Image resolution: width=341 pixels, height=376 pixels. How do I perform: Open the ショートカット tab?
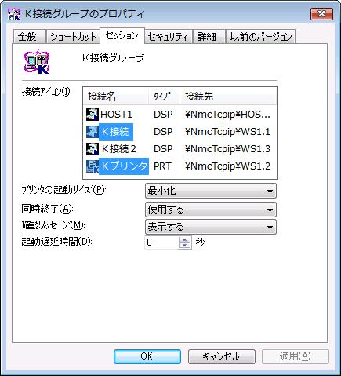[x=73, y=37]
